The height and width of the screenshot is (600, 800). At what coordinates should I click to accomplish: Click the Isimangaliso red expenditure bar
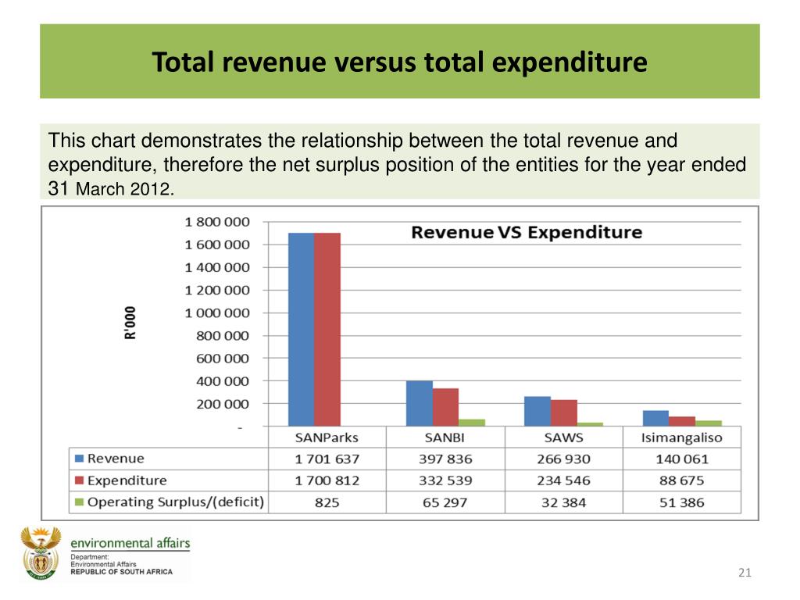click(682, 421)
